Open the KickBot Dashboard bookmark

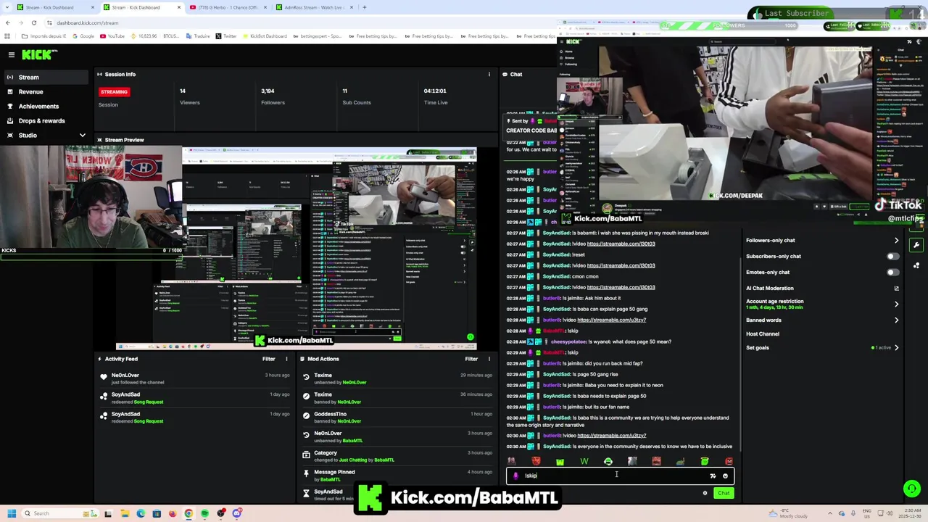pos(265,36)
